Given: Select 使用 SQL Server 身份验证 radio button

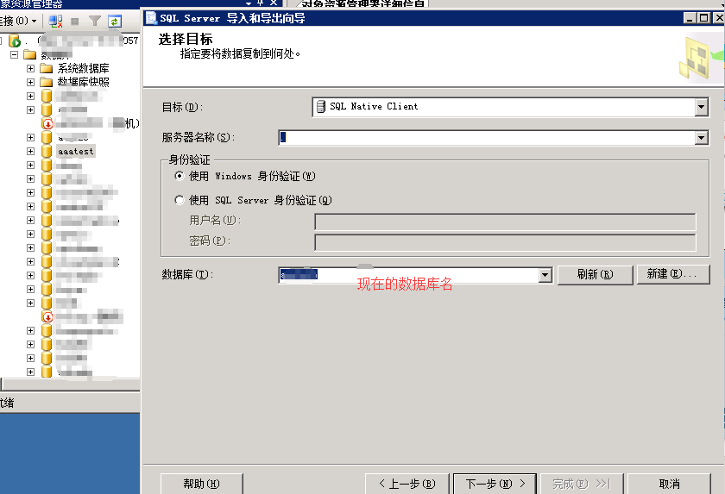Looking at the screenshot, I should click(x=180, y=200).
